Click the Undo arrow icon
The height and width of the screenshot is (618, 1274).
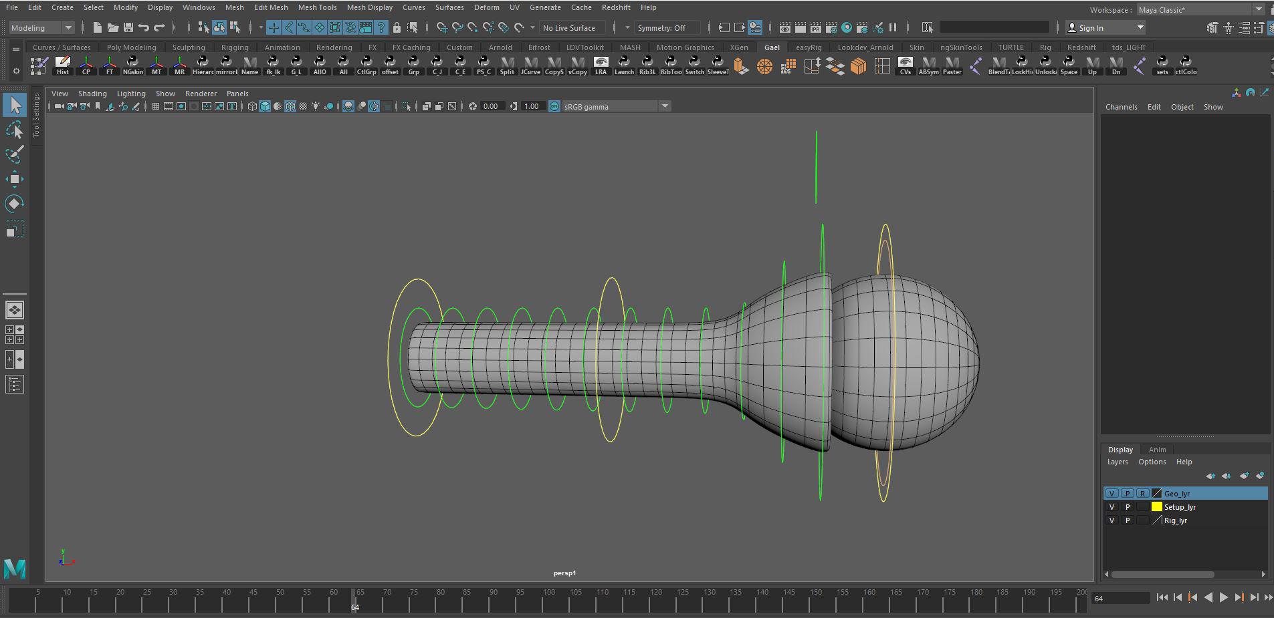(144, 27)
